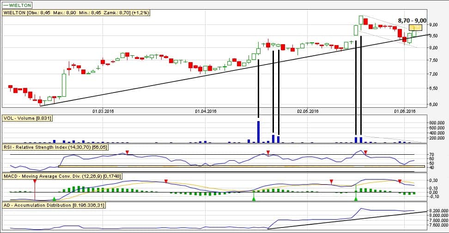Click the leftmost green triangle in MACD panel
The height and width of the screenshot is (233, 449).
pos(55,198)
